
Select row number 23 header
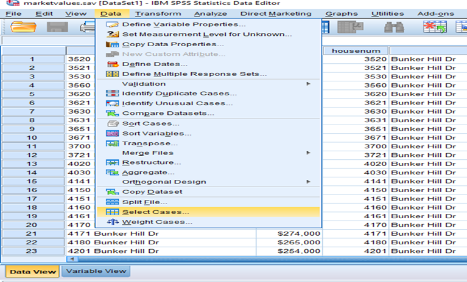point(32,251)
